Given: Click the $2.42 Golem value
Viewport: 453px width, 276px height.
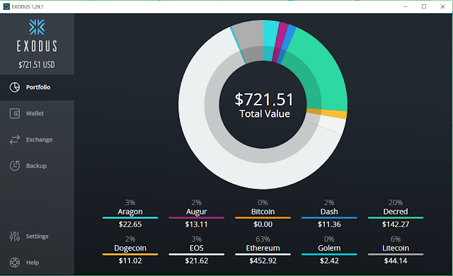Looking at the screenshot, I should 329,260.
